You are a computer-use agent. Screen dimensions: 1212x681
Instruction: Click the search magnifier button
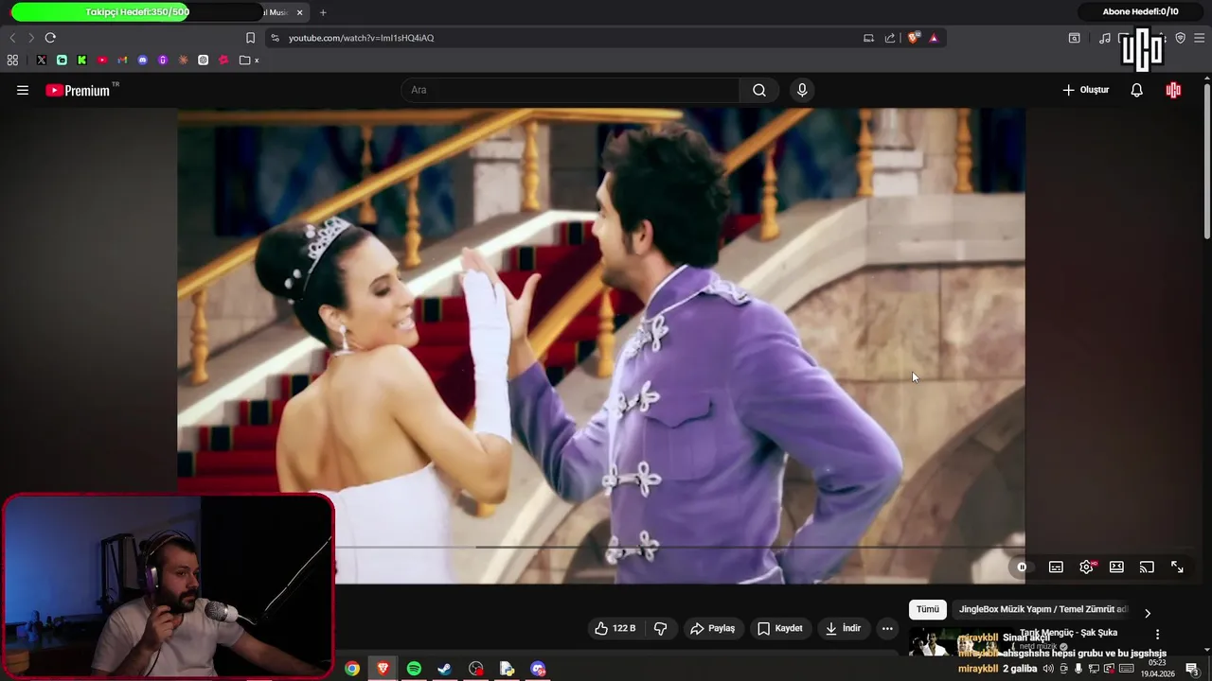click(759, 90)
